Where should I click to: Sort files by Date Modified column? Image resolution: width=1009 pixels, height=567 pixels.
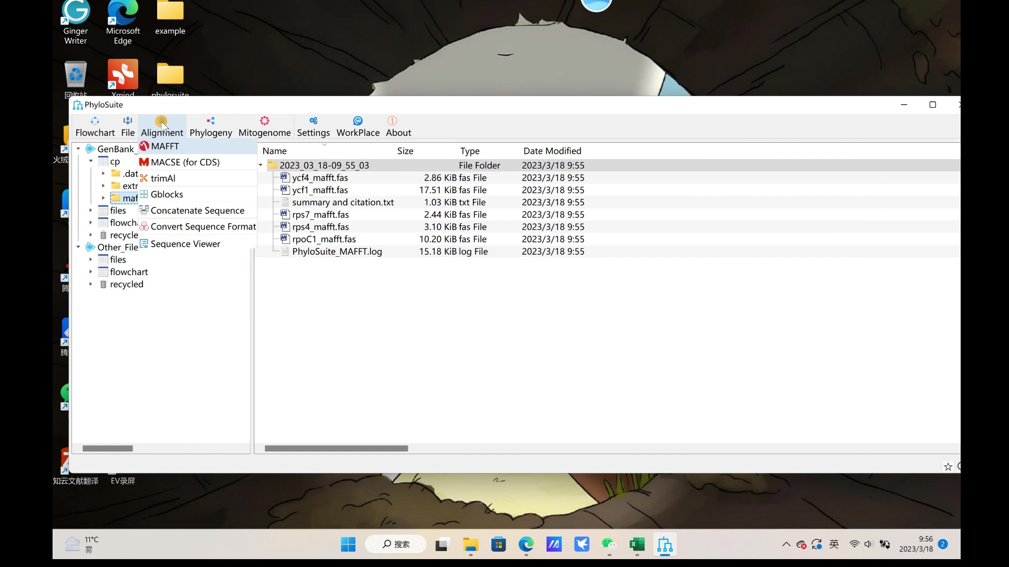point(552,151)
